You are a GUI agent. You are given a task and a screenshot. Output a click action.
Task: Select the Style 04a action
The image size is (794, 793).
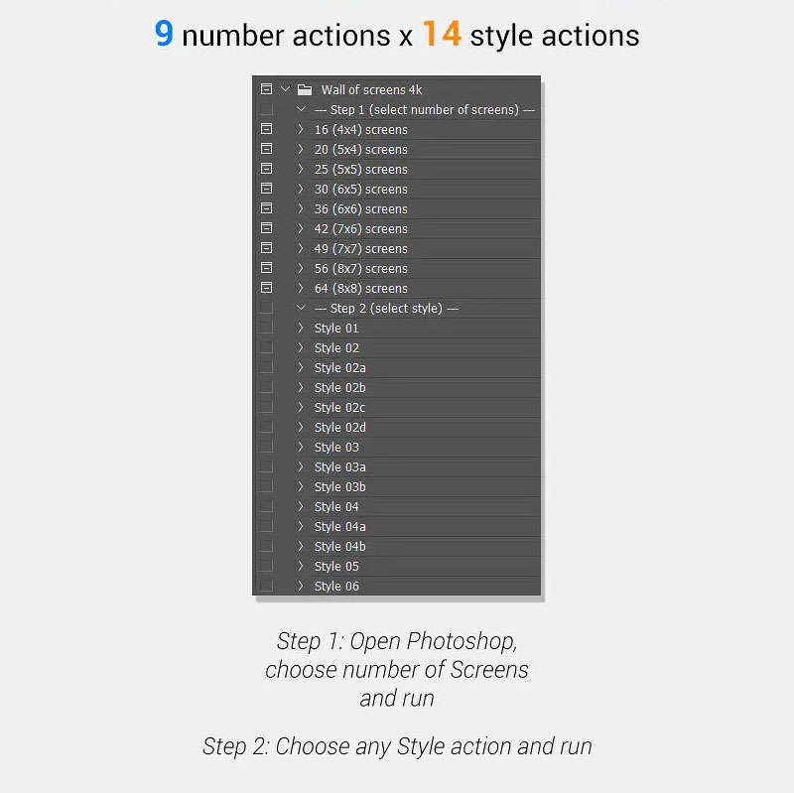pyautogui.click(x=340, y=526)
